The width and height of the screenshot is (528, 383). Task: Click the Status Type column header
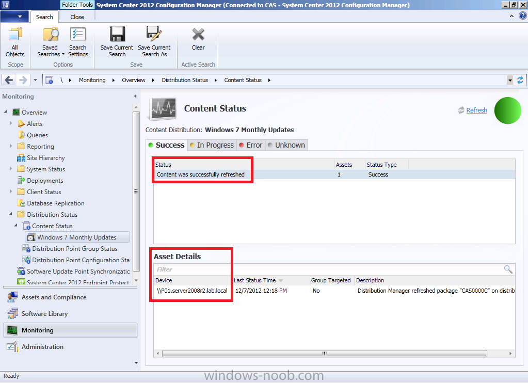387,165
